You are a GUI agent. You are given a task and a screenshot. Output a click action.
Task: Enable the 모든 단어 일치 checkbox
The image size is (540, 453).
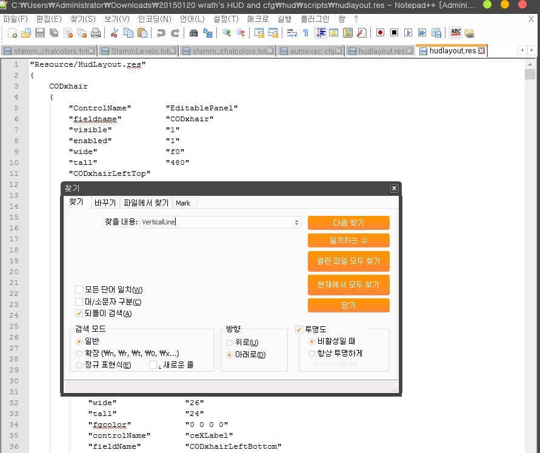(79, 290)
